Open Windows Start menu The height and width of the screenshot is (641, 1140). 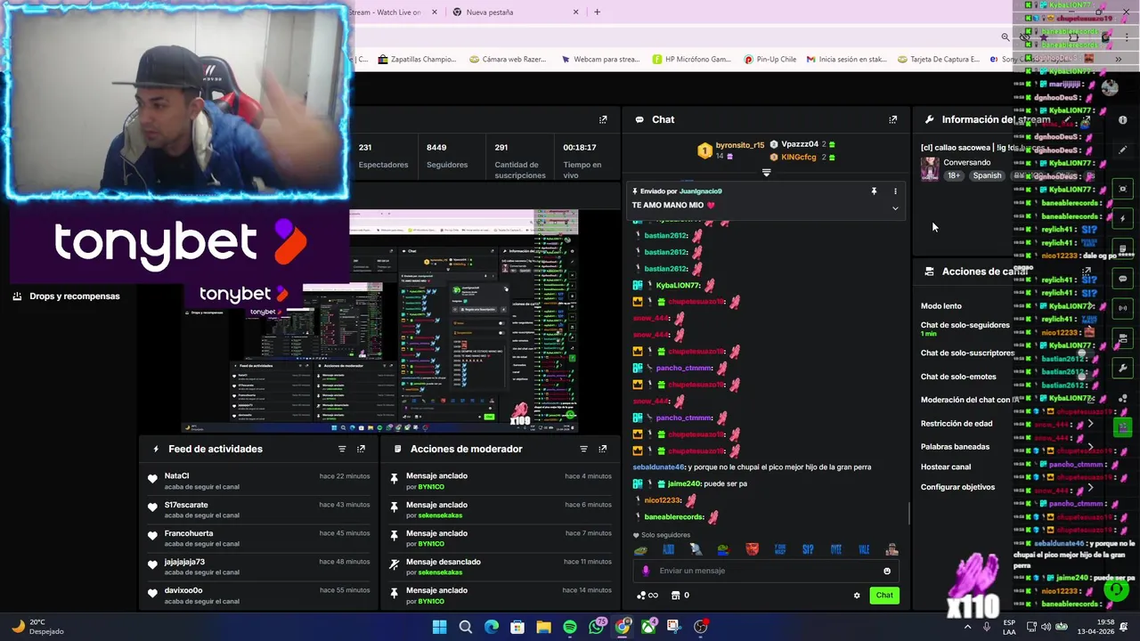coord(439,627)
